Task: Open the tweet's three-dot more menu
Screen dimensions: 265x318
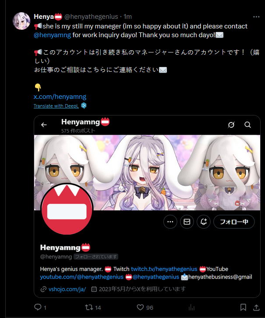Action: (256, 17)
